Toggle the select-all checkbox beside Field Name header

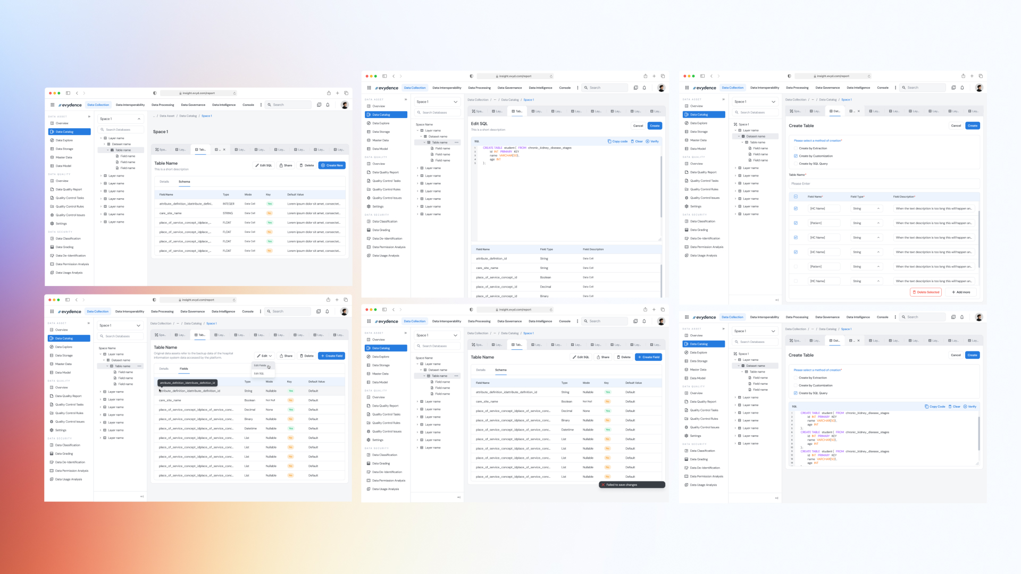(x=796, y=197)
